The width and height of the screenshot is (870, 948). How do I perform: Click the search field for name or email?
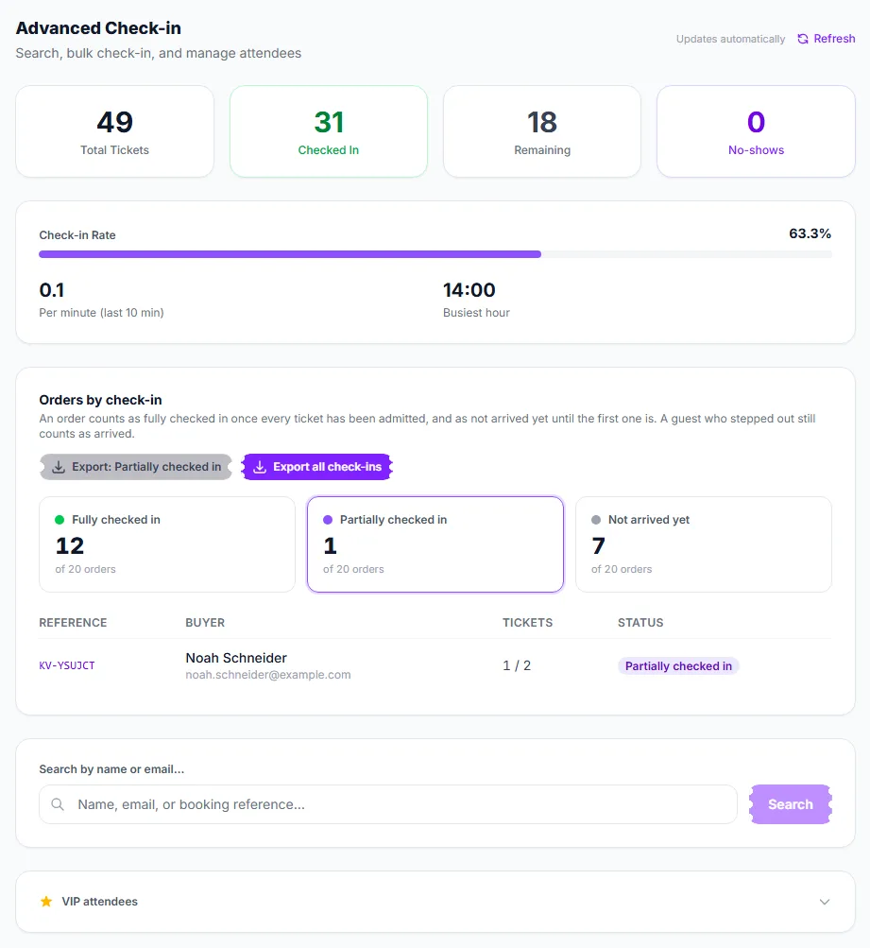pyautogui.click(x=388, y=804)
